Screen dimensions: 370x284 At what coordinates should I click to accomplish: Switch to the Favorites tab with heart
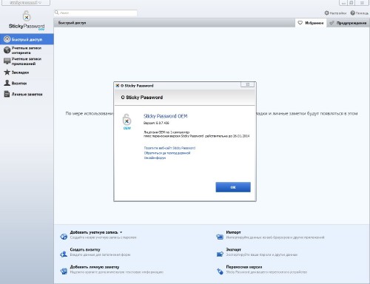point(311,23)
